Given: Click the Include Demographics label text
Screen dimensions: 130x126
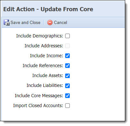Looking at the screenshot, I should [x=39, y=36].
